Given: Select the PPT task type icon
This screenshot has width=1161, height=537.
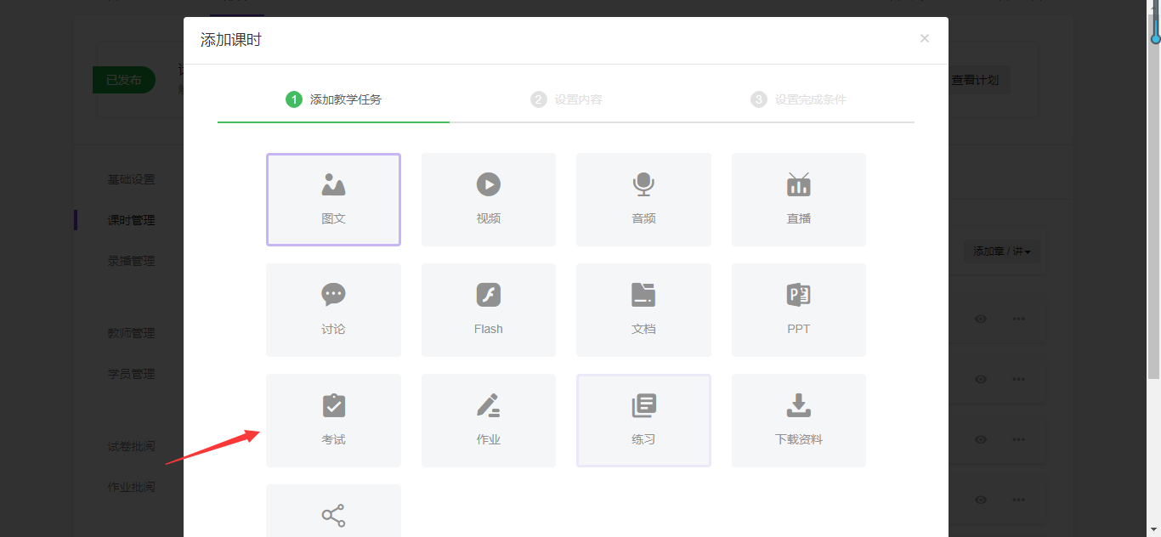Looking at the screenshot, I should (798, 296).
